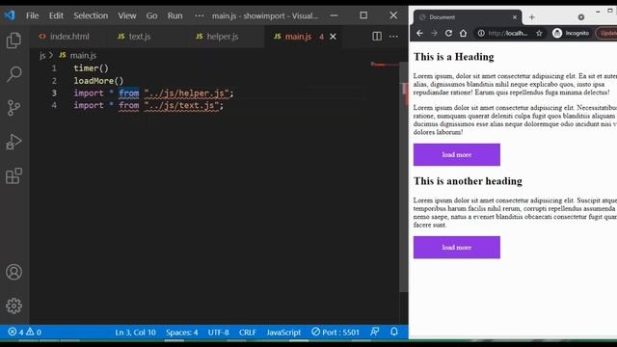The image size is (617, 347).
Task: Click the first load more button
Action: (x=456, y=154)
